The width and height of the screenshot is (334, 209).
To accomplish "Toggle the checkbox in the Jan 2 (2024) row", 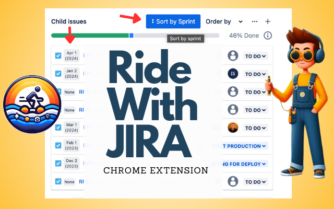I will [x=58, y=74].
